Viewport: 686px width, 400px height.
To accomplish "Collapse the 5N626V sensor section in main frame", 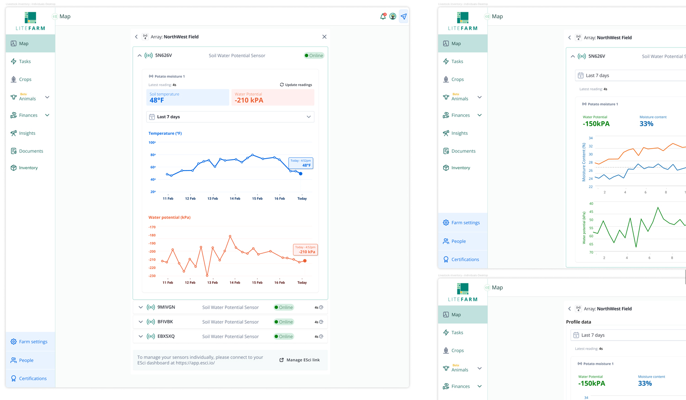I will pyautogui.click(x=139, y=55).
